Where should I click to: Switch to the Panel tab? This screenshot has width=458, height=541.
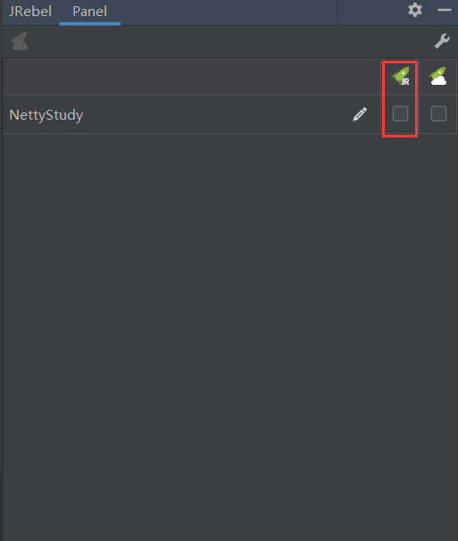coord(90,12)
